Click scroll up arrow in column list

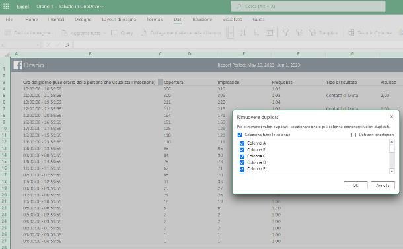pos(392,142)
